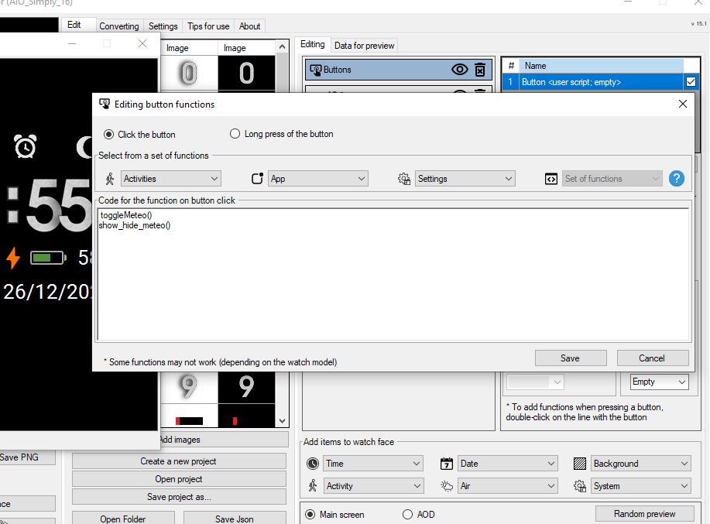Click the Buttons hand-pointer icon in element list
Image resolution: width=710 pixels, height=524 pixels.
316,70
